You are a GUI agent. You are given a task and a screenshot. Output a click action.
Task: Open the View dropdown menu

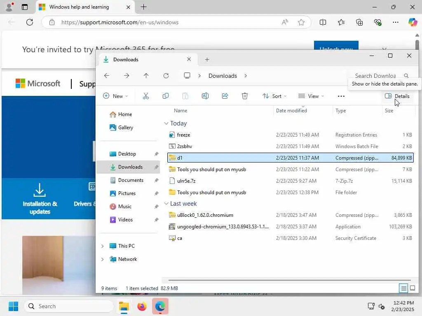click(311, 96)
